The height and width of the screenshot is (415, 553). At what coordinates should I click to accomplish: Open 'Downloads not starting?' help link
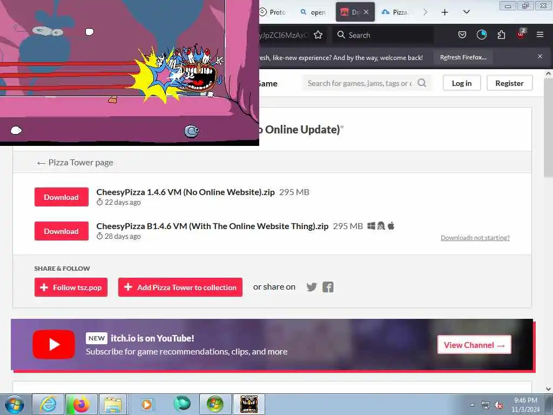pyautogui.click(x=475, y=238)
